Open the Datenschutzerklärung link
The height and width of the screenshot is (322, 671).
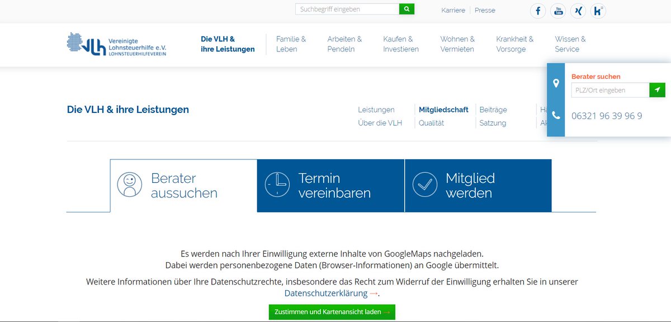[326, 293]
